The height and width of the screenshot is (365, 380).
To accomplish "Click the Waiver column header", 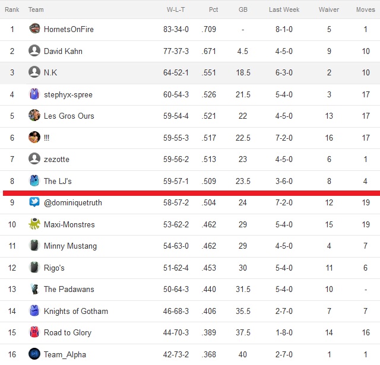I will point(329,9).
